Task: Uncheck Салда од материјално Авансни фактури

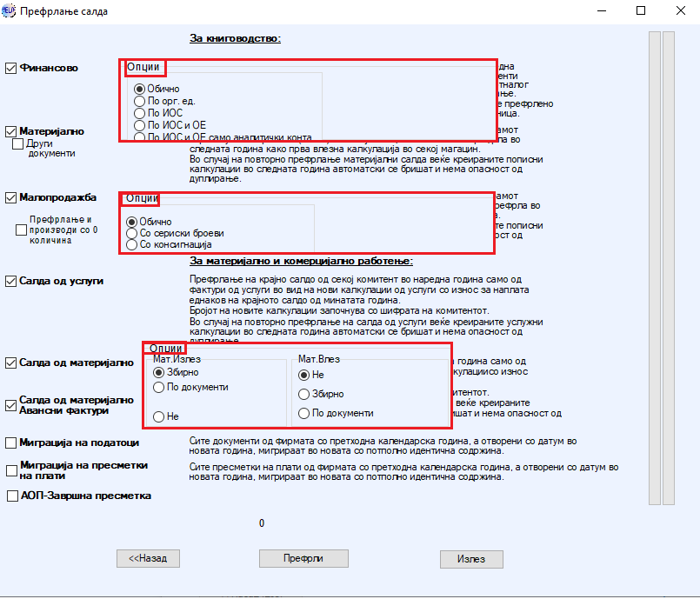Action: coord(10,406)
